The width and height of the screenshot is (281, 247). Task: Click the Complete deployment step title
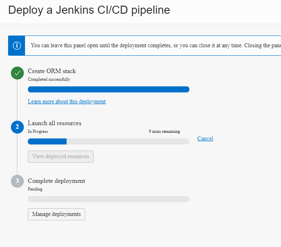coord(57,181)
